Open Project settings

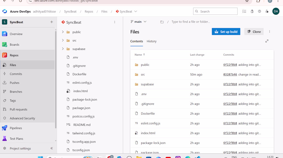[20, 148]
